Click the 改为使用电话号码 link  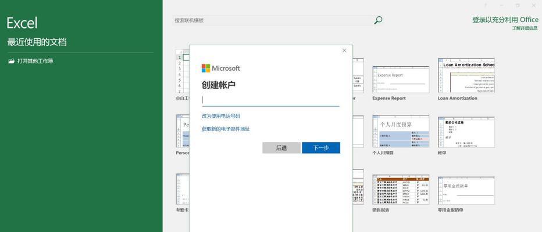click(x=221, y=116)
